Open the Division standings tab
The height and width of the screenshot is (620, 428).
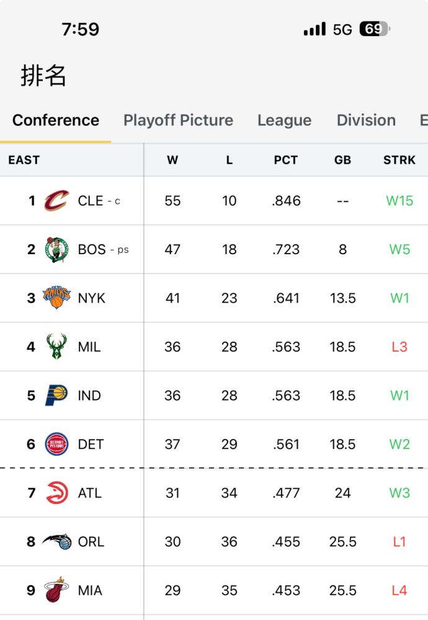click(367, 120)
